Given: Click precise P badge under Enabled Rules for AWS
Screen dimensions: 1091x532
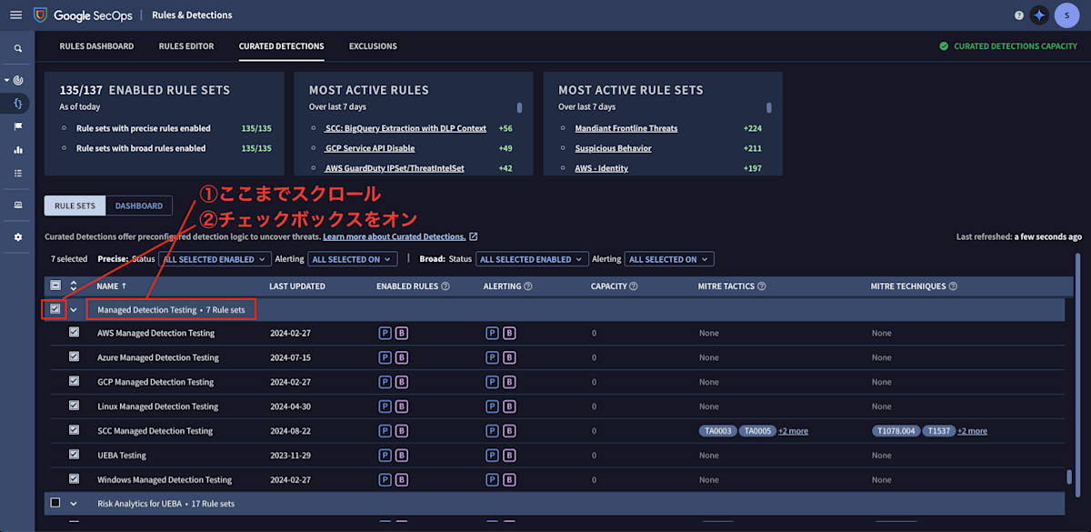Looking at the screenshot, I should click(x=385, y=333).
